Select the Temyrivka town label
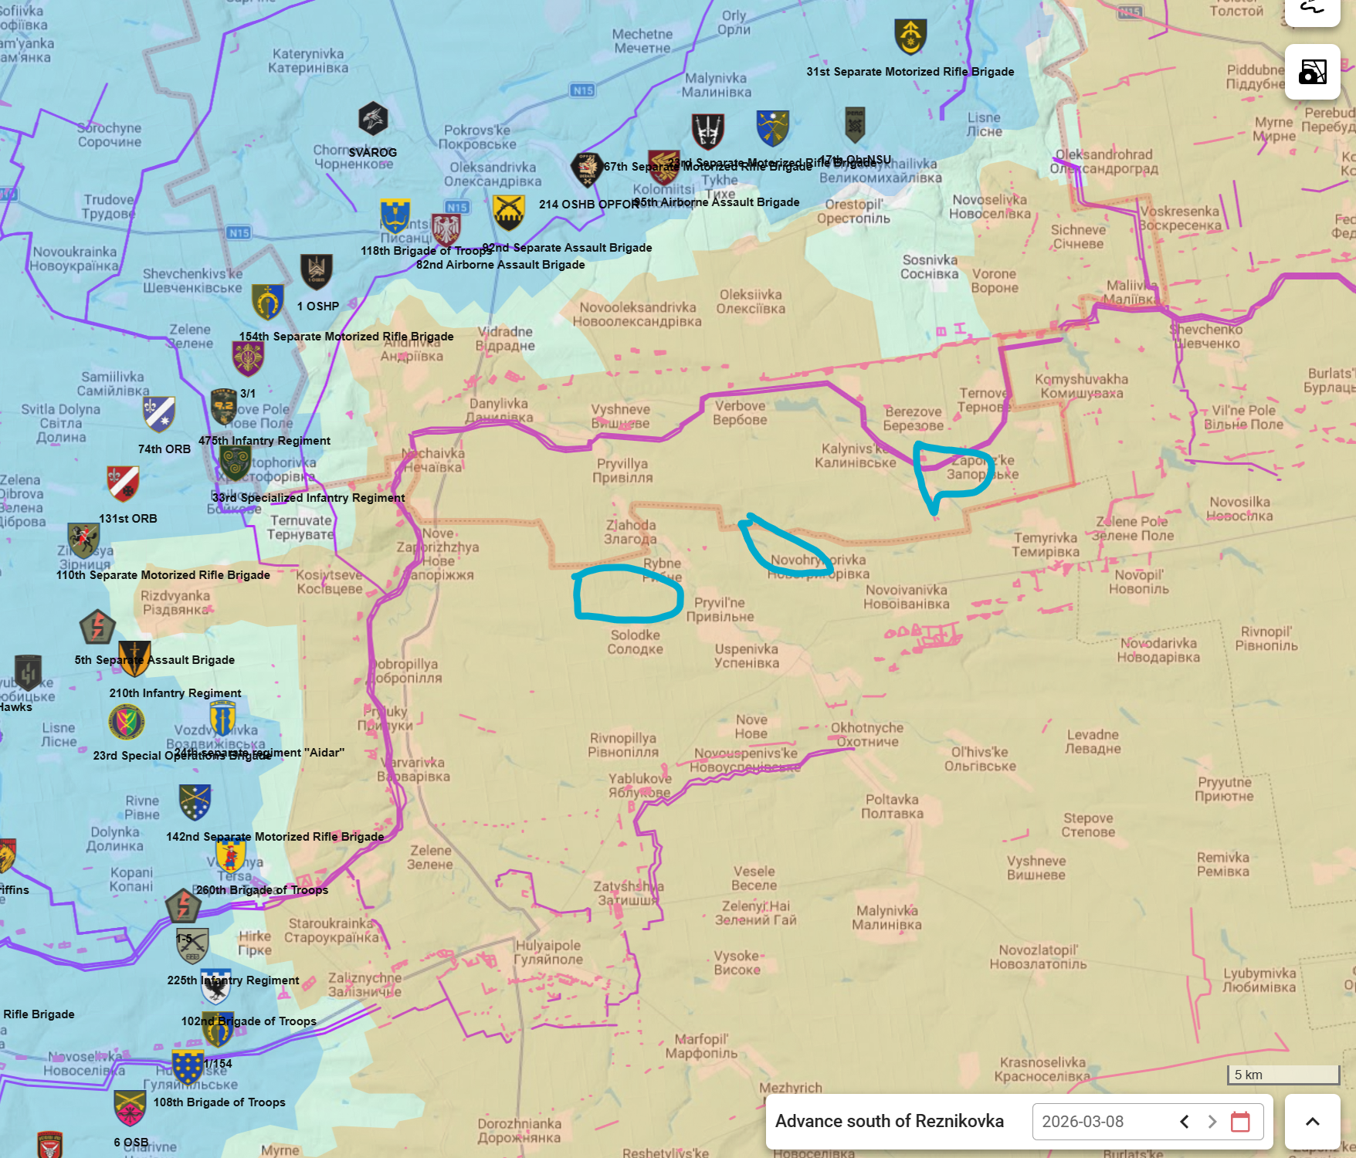The height and width of the screenshot is (1158, 1356). tap(1046, 544)
